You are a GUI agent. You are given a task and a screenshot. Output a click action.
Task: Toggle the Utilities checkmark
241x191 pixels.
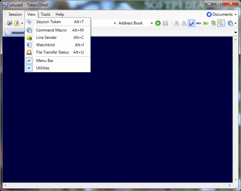click(29, 68)
